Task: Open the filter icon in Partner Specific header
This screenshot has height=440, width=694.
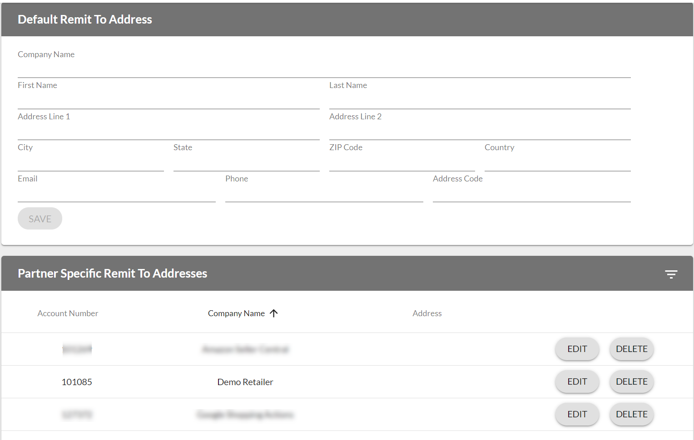Action: [x=671, y=274]
